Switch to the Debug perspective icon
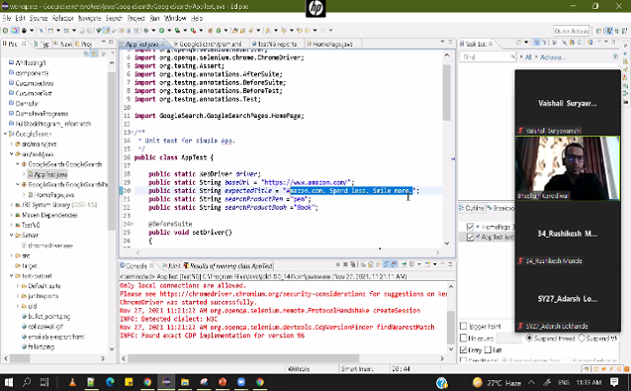Viewport: 631px width, 391px height. [x=617, y=31]
